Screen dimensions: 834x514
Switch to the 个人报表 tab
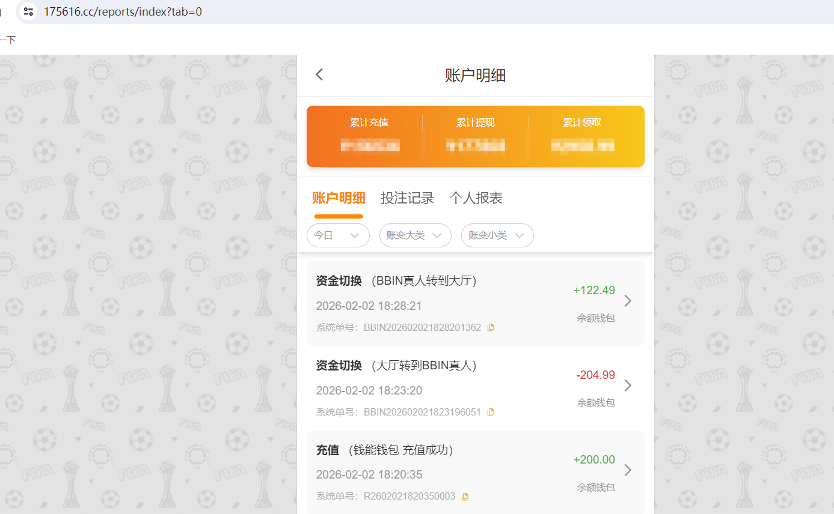coord(476,198)
